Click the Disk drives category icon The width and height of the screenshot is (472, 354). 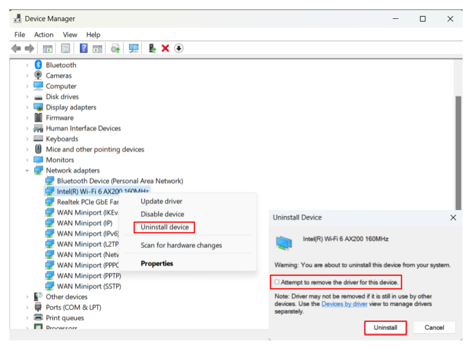38,97
